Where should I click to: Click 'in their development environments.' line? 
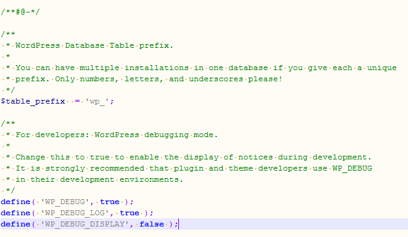coord(99,180)
